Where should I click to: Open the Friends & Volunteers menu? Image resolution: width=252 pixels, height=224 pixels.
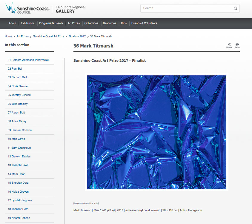(x=144, y=23)
